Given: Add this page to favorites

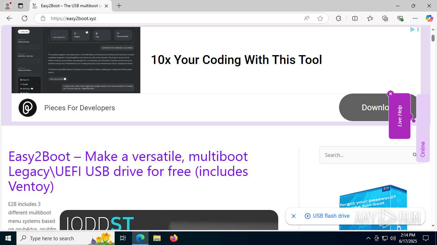Looking at the screenshot, I should point(320,18).
